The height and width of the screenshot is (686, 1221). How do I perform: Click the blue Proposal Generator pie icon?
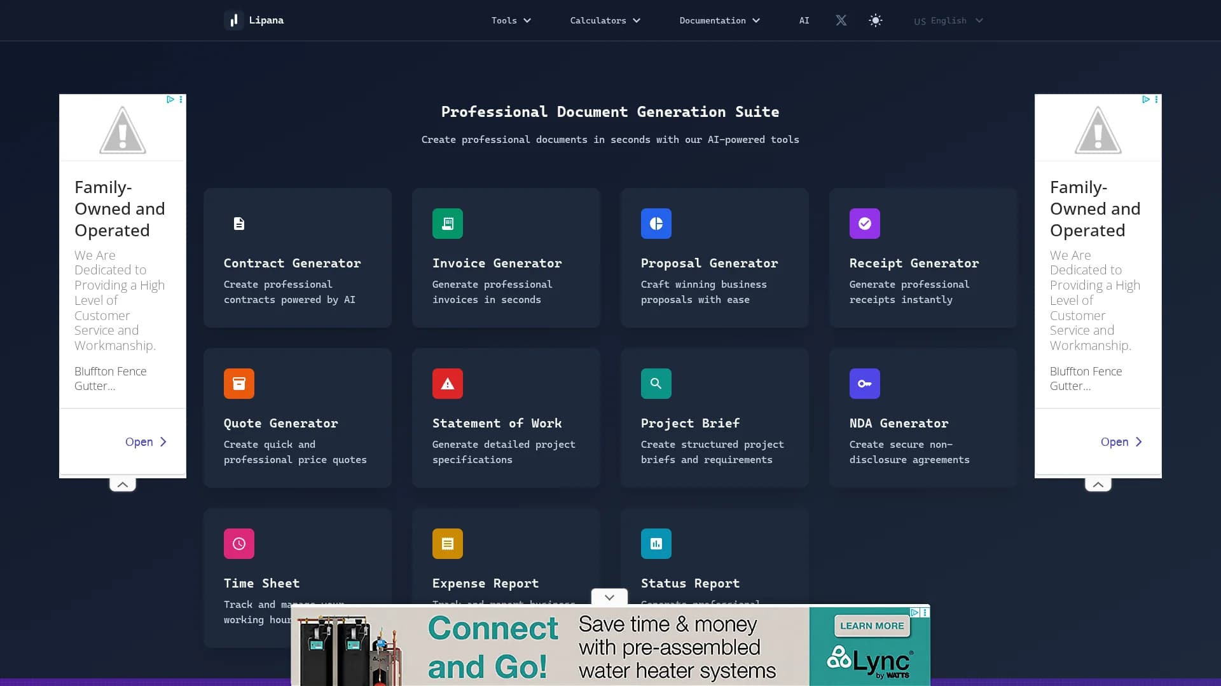click(x=656, y=224)
